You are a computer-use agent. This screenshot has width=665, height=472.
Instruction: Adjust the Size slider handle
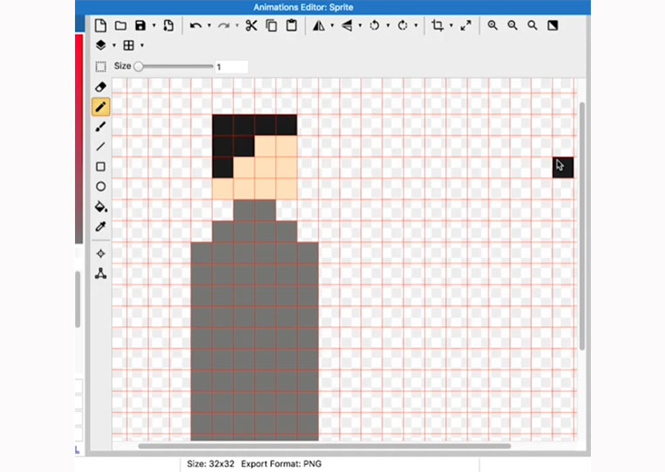[x=139, y=66]
